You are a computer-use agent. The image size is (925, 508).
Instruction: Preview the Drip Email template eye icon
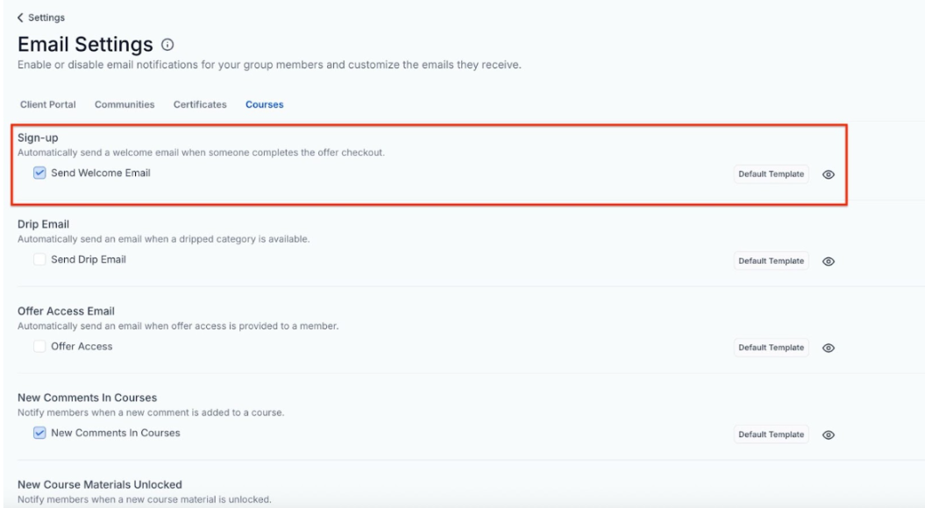pyautogui.click(x=829, y=261)
